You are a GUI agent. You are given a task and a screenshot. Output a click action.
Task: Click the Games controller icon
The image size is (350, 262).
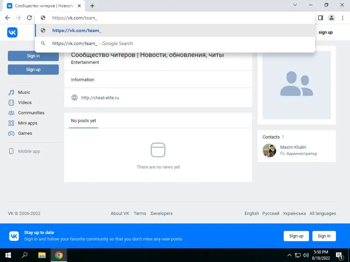(11, 133)
